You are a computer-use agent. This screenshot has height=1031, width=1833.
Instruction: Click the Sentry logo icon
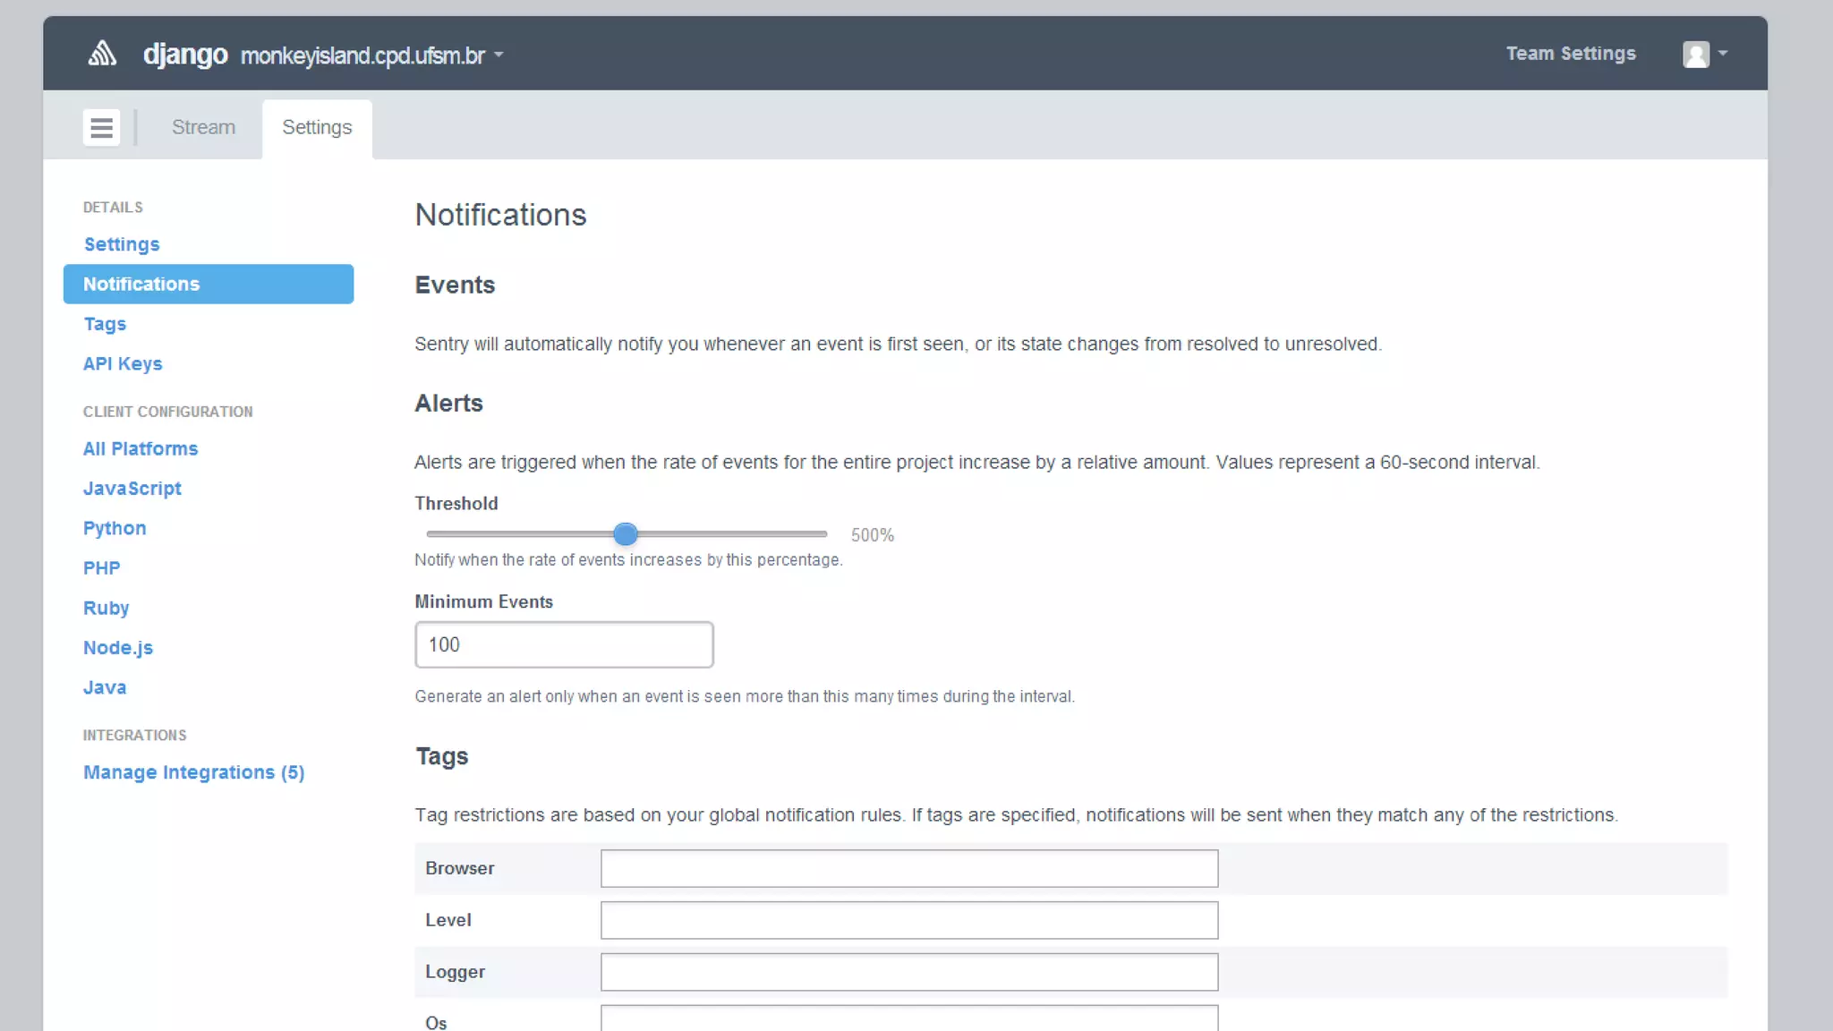(x=102, y=54)
